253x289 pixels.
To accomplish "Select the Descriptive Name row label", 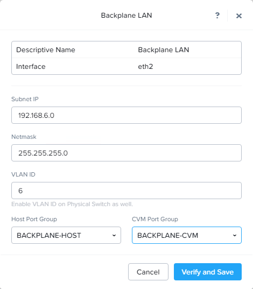I will (x=46, y=50).
